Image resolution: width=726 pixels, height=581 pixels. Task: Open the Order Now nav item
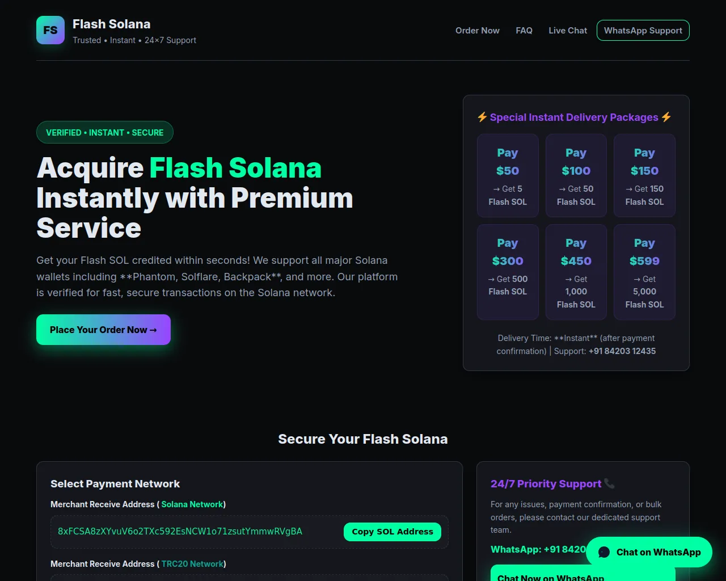pos(477,31)
